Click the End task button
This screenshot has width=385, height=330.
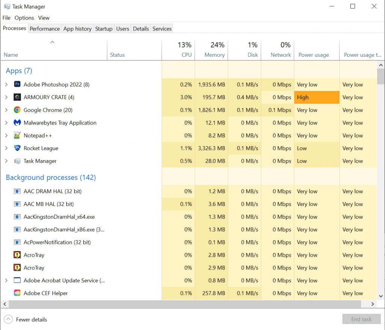click(x=361, y=319)
